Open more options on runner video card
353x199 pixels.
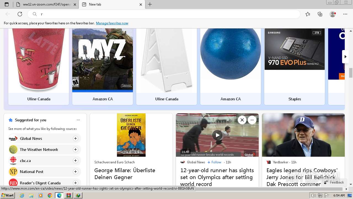pos(252,120)
